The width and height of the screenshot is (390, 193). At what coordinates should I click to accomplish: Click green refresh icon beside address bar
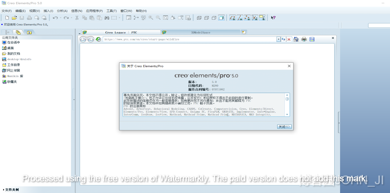[x=98, y=39]
